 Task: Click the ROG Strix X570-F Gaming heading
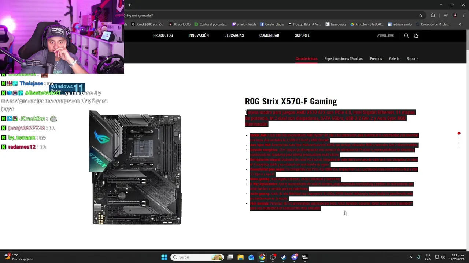pos(291,102)
